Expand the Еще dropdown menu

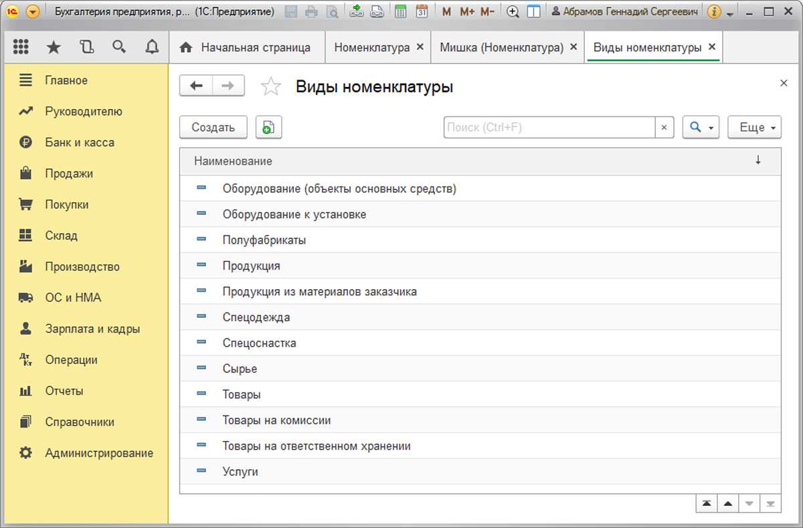754,127
